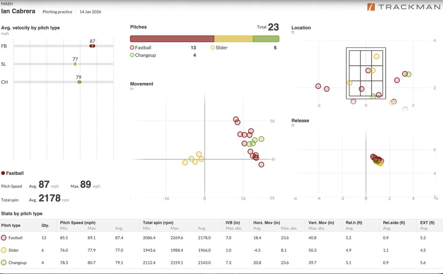This screenshot has width=443, height=274.
Task: Click the Horz. Mov (in) column header
Action: [x=267, y=223]
